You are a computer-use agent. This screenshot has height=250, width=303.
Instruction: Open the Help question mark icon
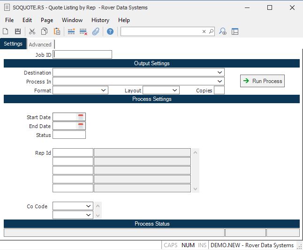pyautogui.click(x=110, y=31)
